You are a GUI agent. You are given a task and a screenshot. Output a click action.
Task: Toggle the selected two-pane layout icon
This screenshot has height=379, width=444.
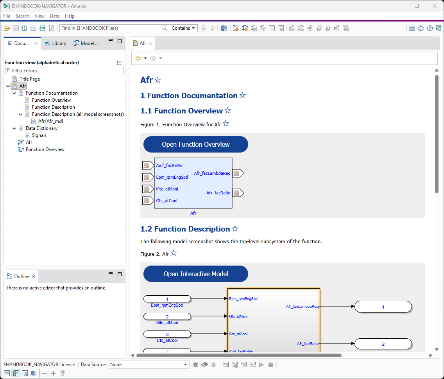16,374
